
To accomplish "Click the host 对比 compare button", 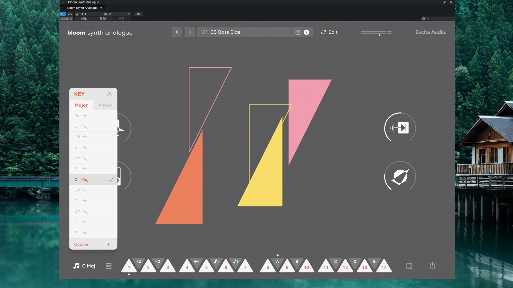I will pos(84,19).
